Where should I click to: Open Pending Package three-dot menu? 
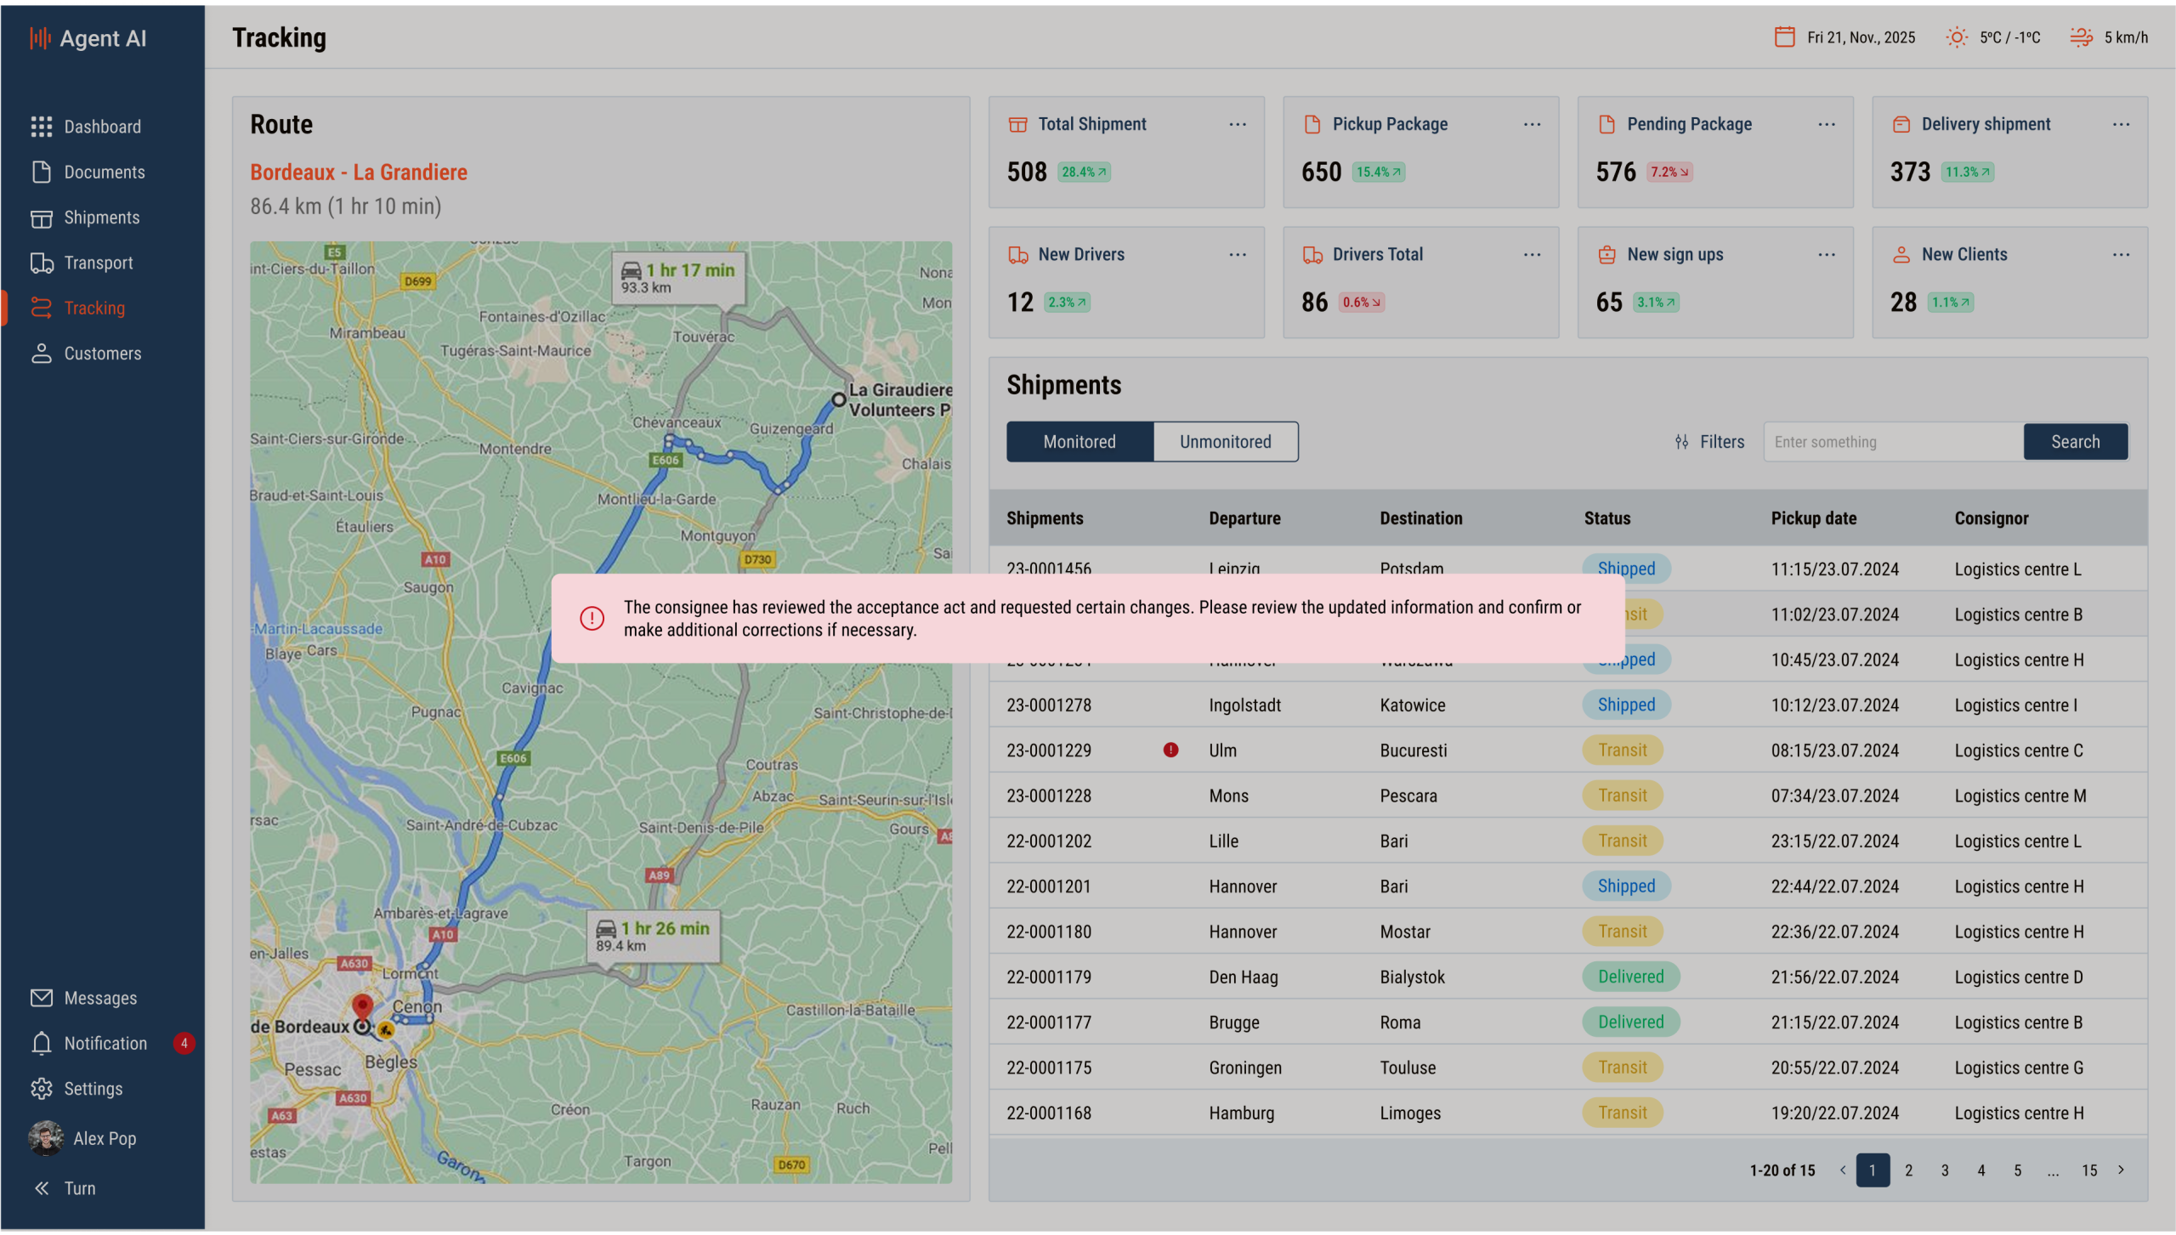[x=1826, y=125]
